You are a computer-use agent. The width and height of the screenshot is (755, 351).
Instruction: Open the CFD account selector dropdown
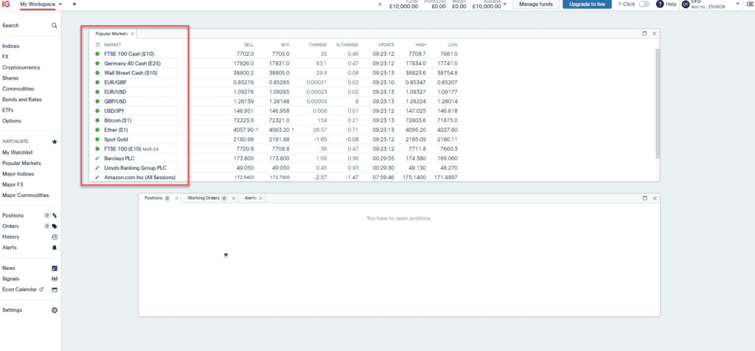pos(737,4)
